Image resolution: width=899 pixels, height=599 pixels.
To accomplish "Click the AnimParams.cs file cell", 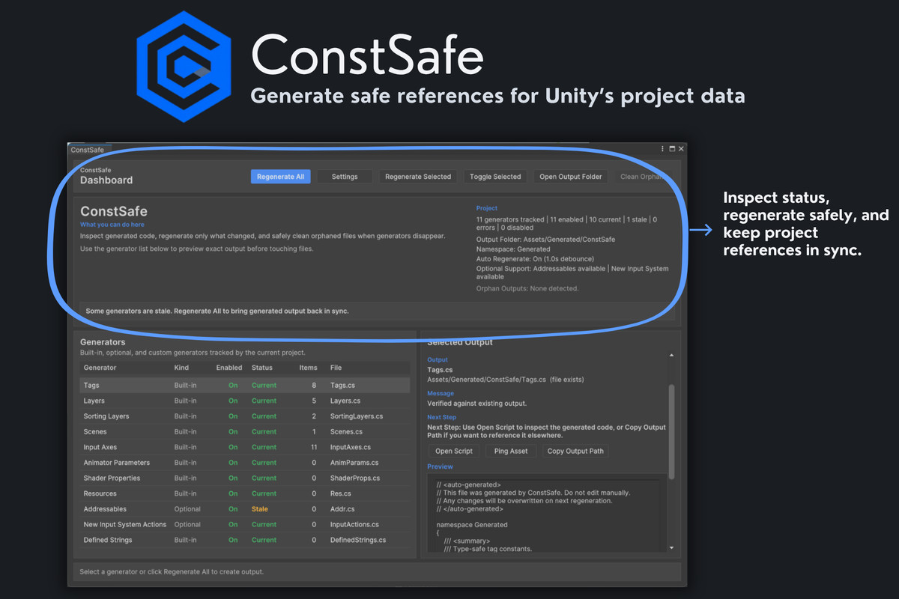I will coord(354,463).
